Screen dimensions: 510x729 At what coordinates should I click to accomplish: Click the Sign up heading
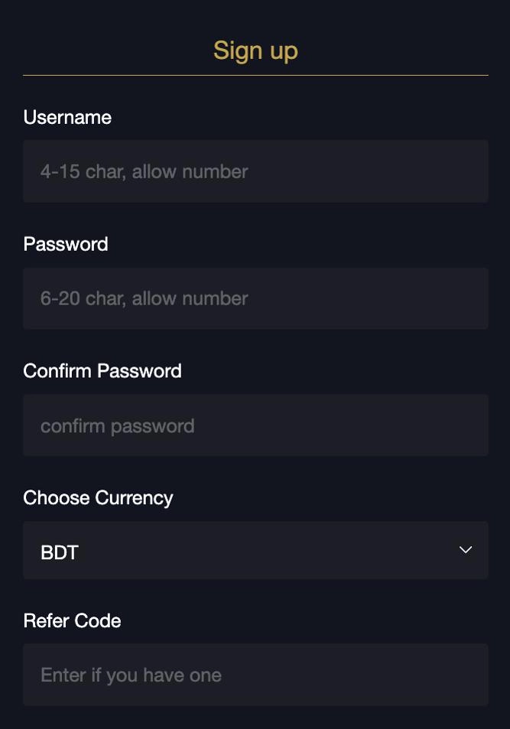click(255, 50)
